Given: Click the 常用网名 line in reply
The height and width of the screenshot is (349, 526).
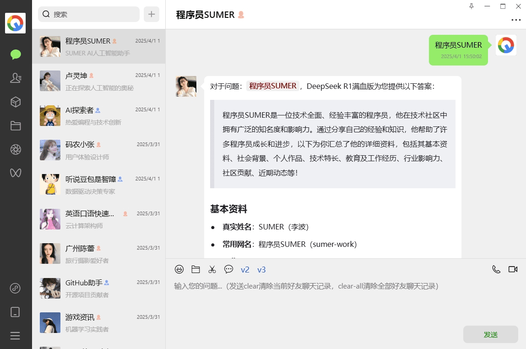Looking at the screenshot, I should point(289,244).
